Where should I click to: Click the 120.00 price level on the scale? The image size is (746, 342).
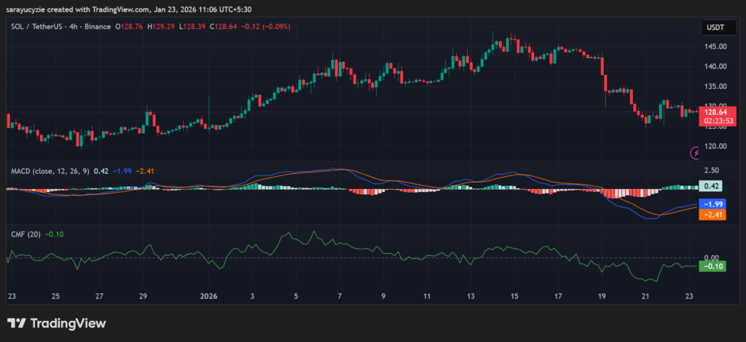pyautogui.click(x=715, y=146)
